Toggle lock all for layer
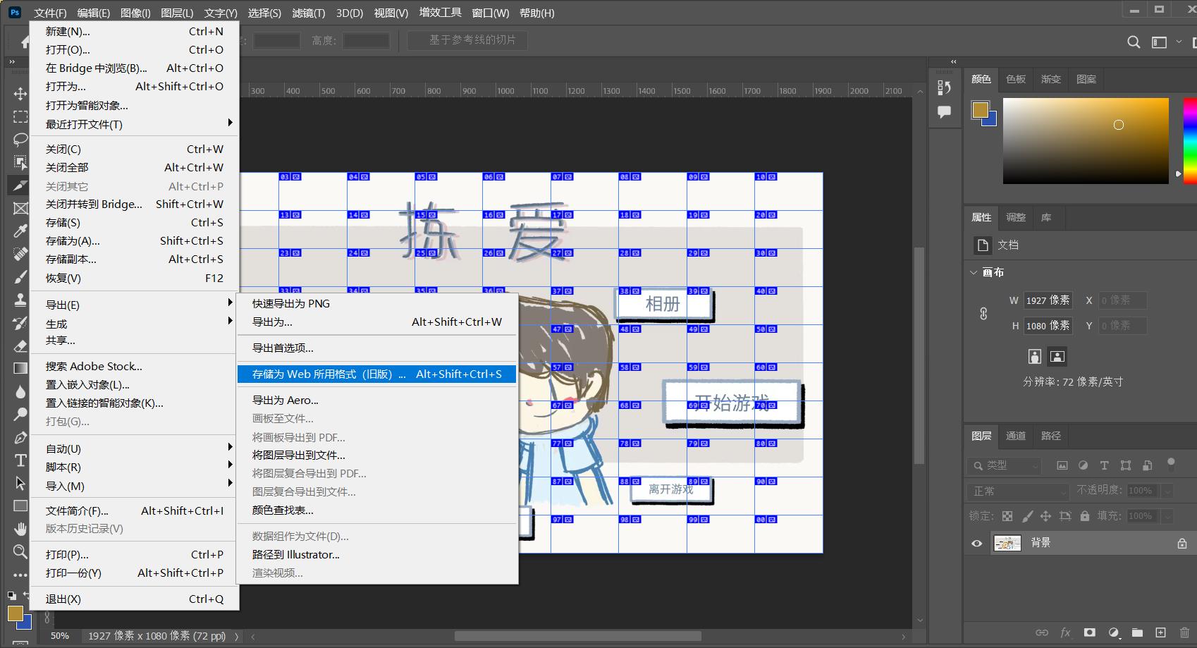 click(1085, 516)
